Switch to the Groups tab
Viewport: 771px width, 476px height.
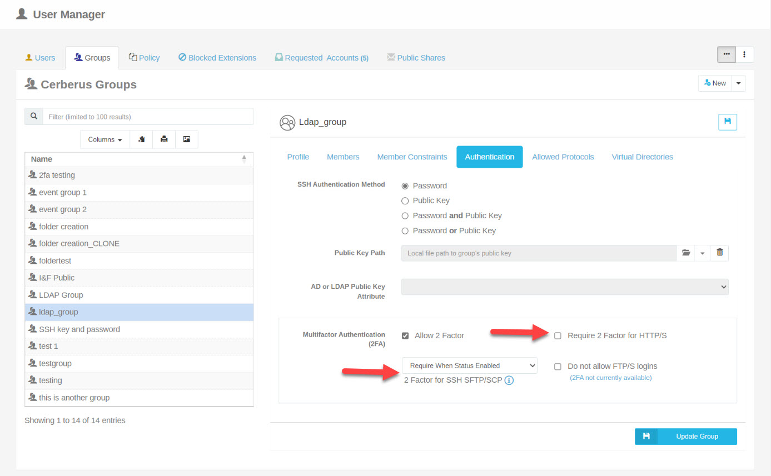pos(92,58)
